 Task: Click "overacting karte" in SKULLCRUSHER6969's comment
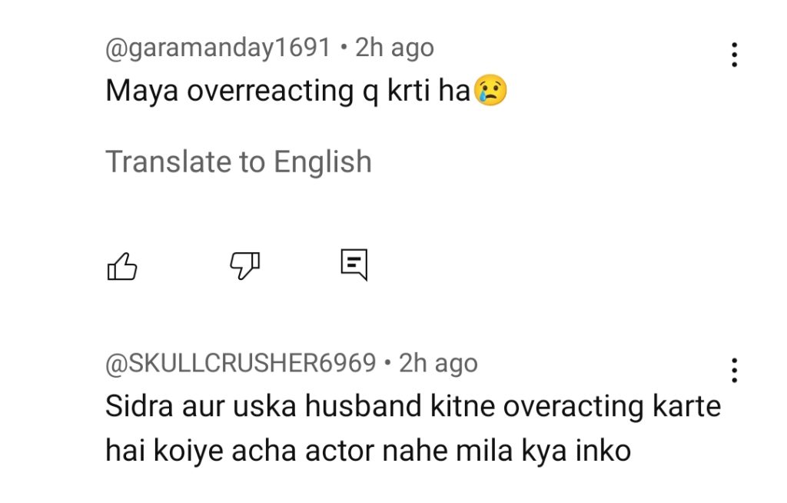click(612, 407)
